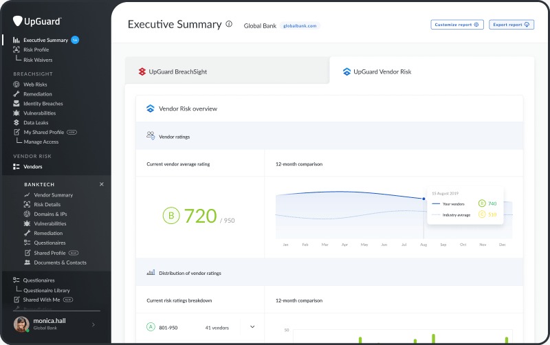Click the 'Current vendor average rating' label

tap(178, 164)
